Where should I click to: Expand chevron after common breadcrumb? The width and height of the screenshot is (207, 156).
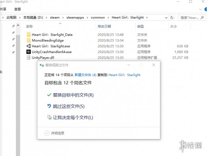click(108, 18)
